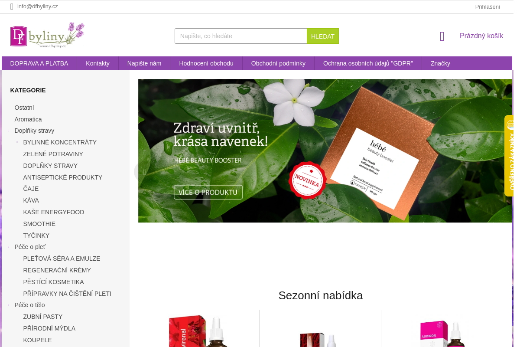
Task: Select the Značky menu item
Action: [440, 63]
